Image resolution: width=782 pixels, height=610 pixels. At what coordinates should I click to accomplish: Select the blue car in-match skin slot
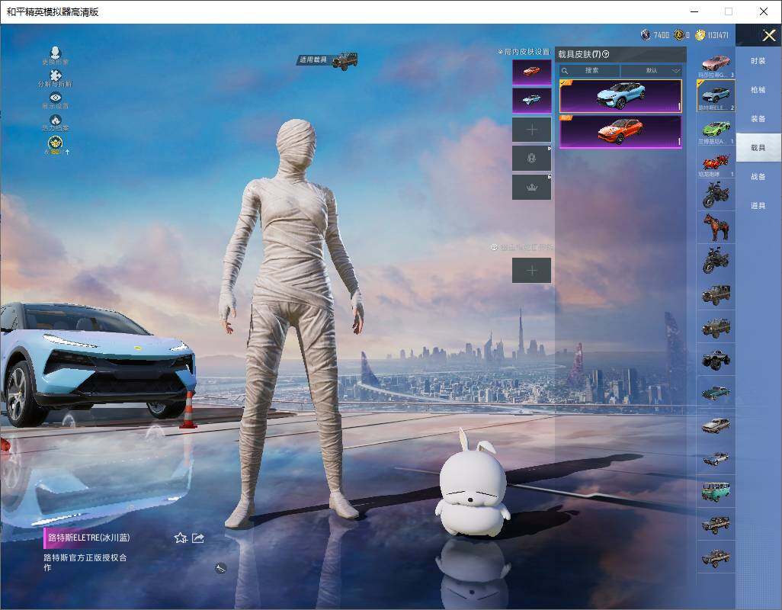pyautogui.click(x=532, y=100)
